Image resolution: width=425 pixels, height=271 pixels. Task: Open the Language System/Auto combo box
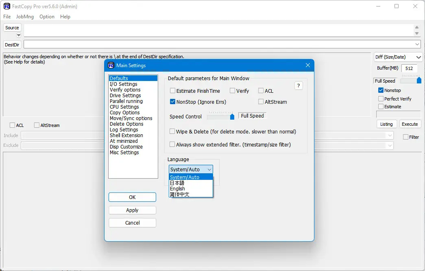[x=191, y=169]
